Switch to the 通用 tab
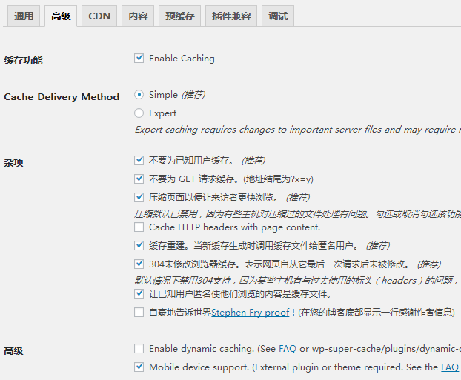 click(x=24, y=16)
